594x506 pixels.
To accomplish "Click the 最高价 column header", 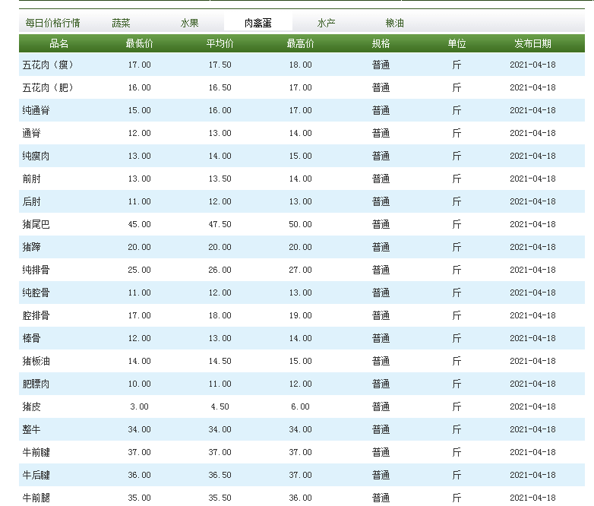I will tap(300, 43).
